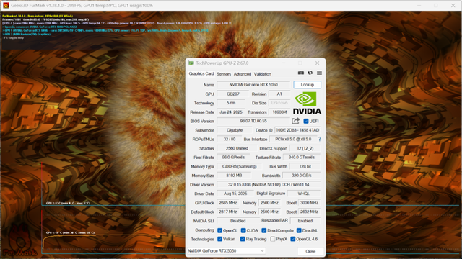Click the Driver Version field value
462x259 pixels.
269,184
